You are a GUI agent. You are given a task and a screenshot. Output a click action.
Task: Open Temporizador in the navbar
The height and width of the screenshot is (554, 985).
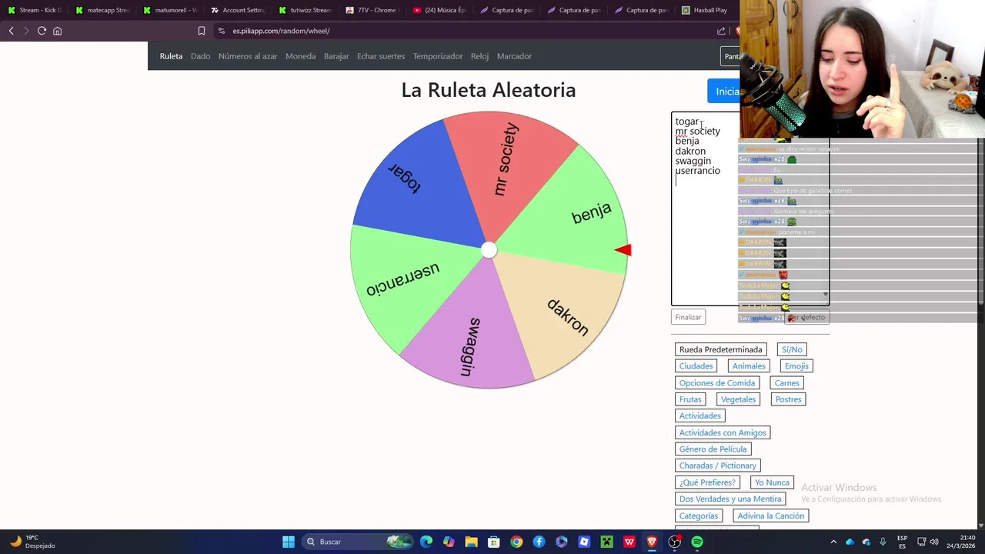click(438, 56)
